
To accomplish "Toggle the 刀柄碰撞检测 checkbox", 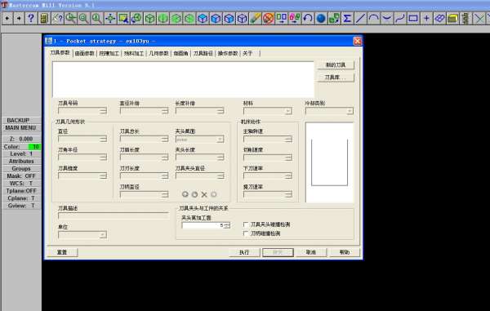I will pos(246,233).
